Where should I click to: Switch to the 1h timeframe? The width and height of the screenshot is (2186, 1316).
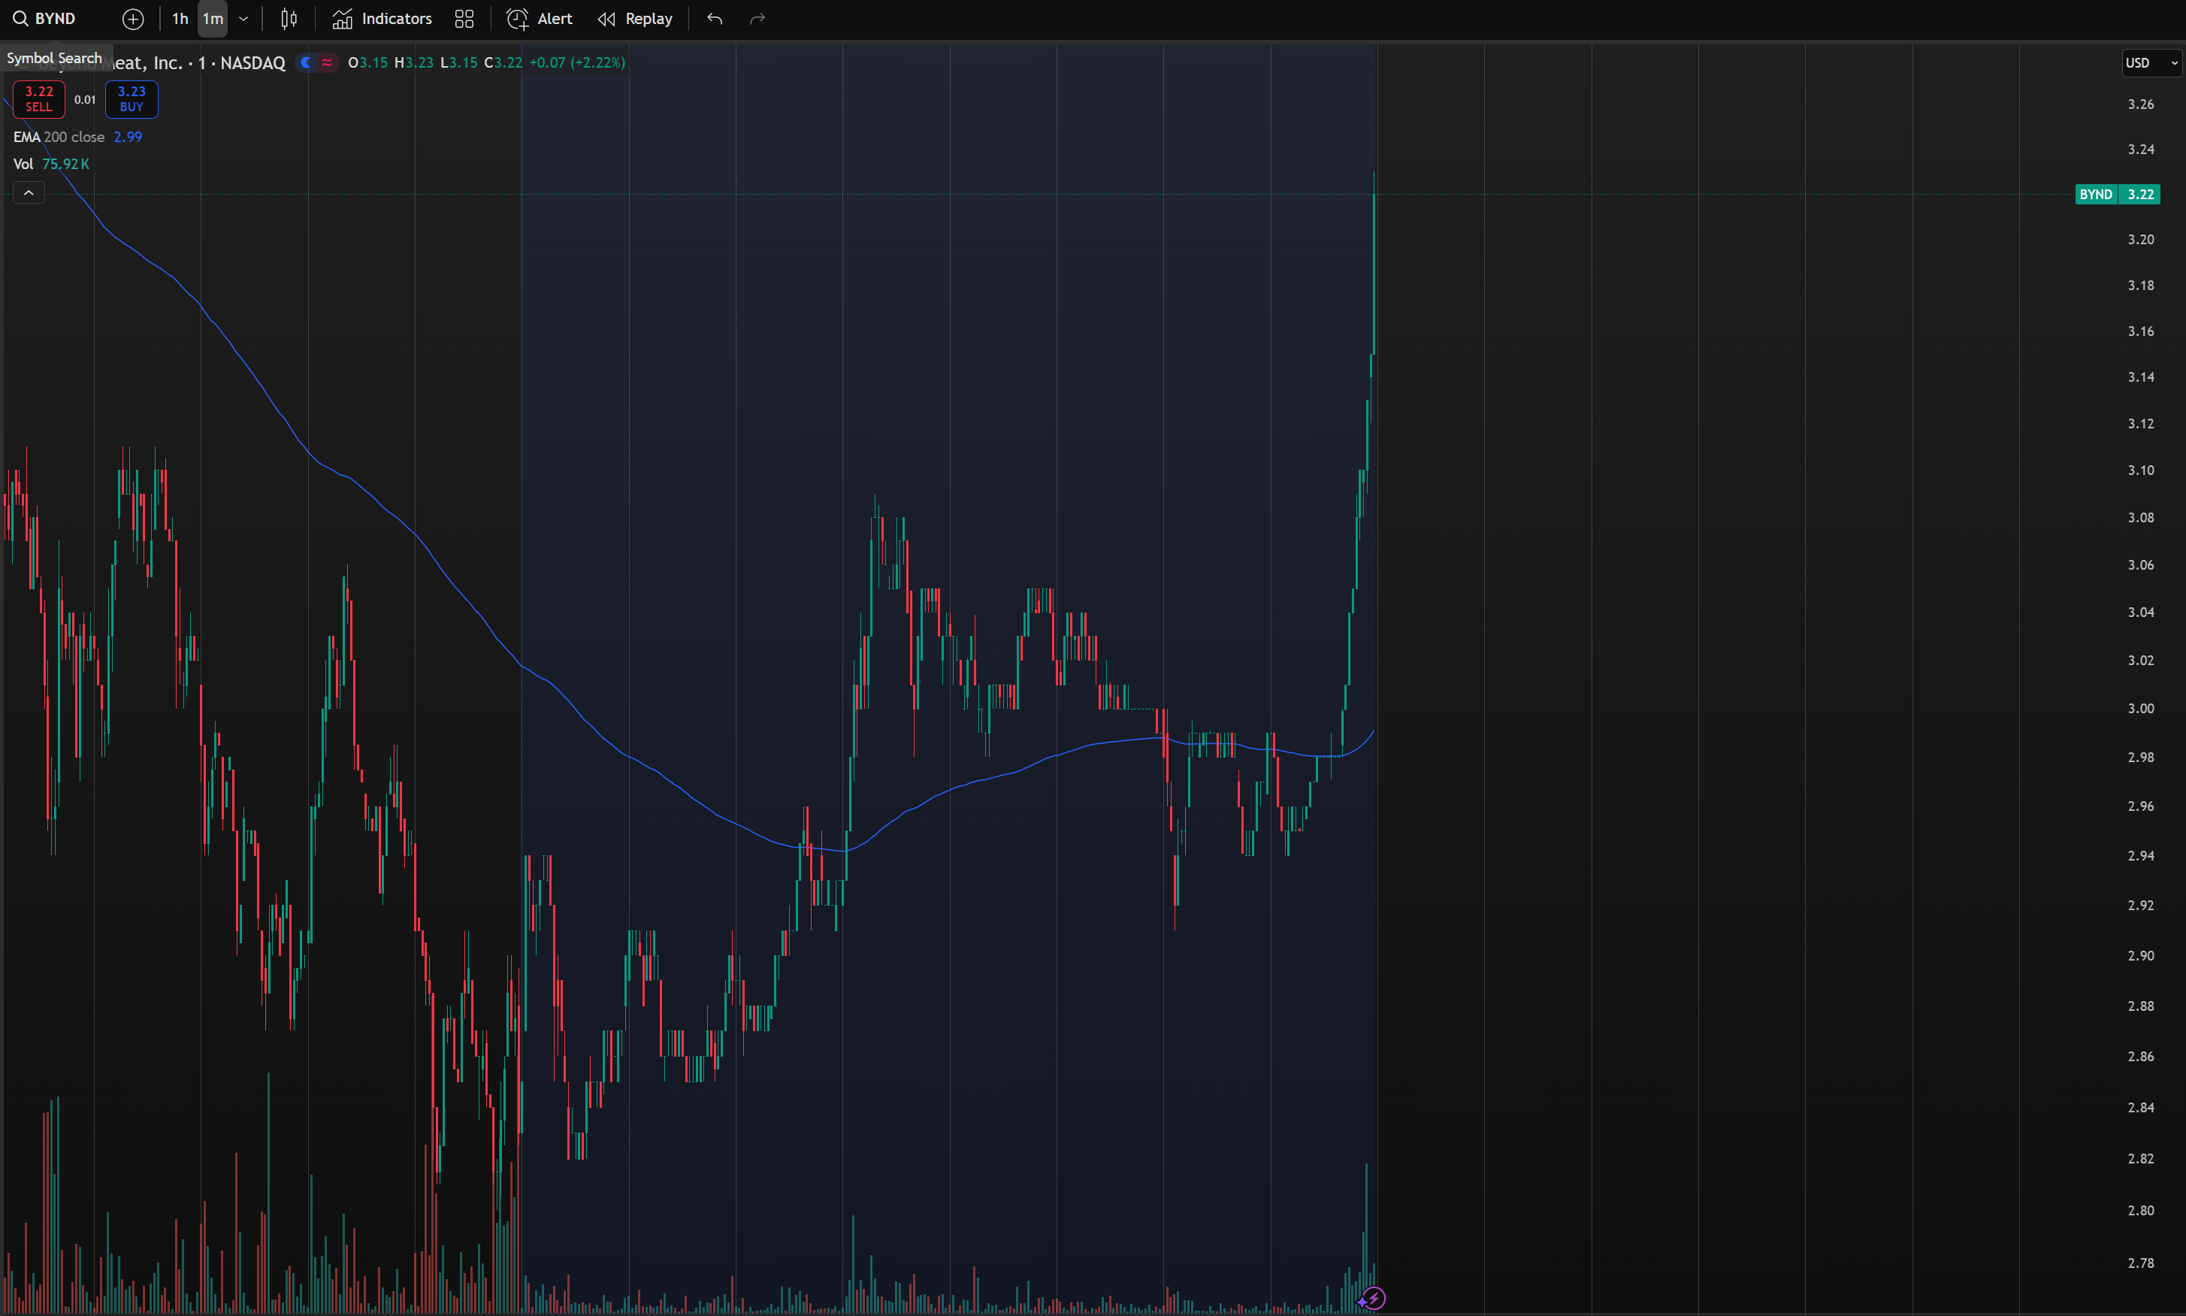tap(180, 19)
